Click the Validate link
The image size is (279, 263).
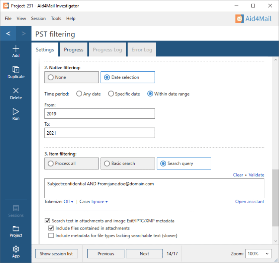point(256,175)
